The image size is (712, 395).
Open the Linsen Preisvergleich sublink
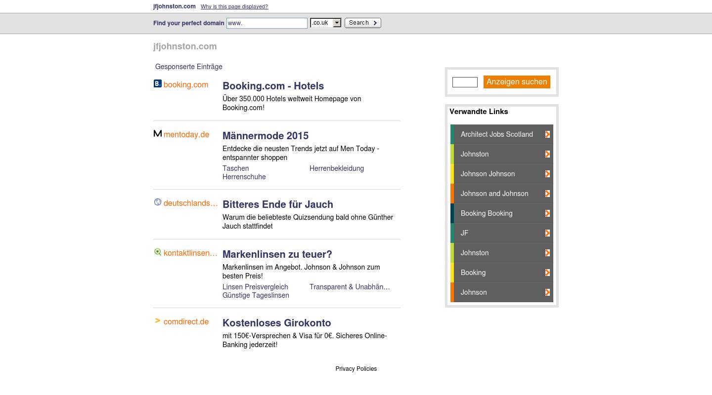(x=255, y=287)
